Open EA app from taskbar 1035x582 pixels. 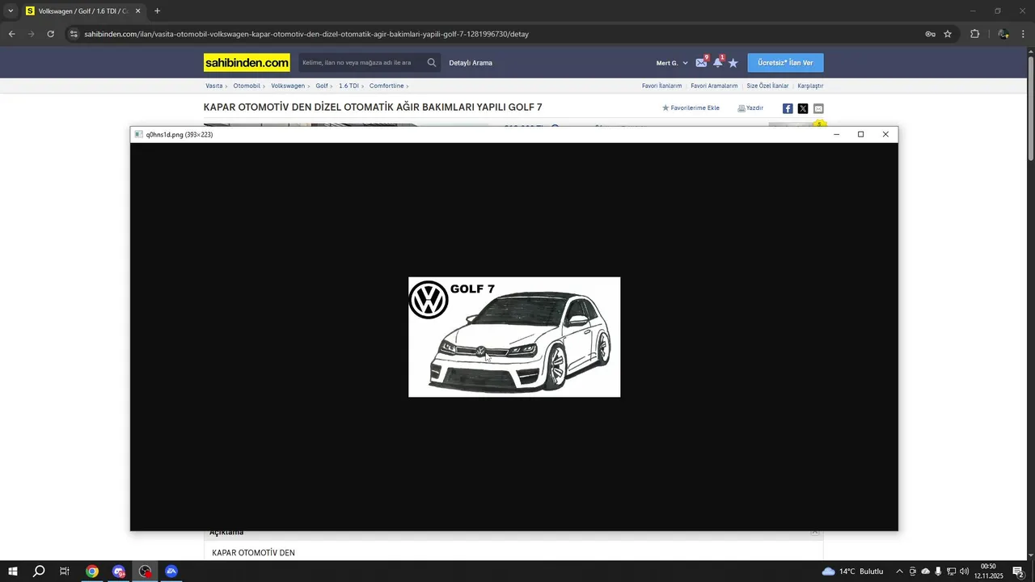click(x=171, y=571)
